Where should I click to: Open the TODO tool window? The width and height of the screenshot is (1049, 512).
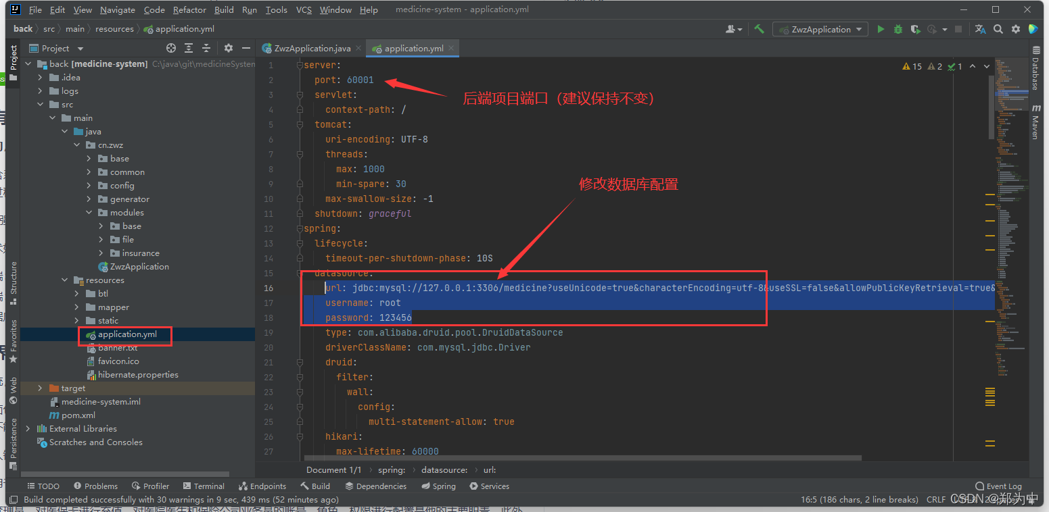[x=43, y=486]
